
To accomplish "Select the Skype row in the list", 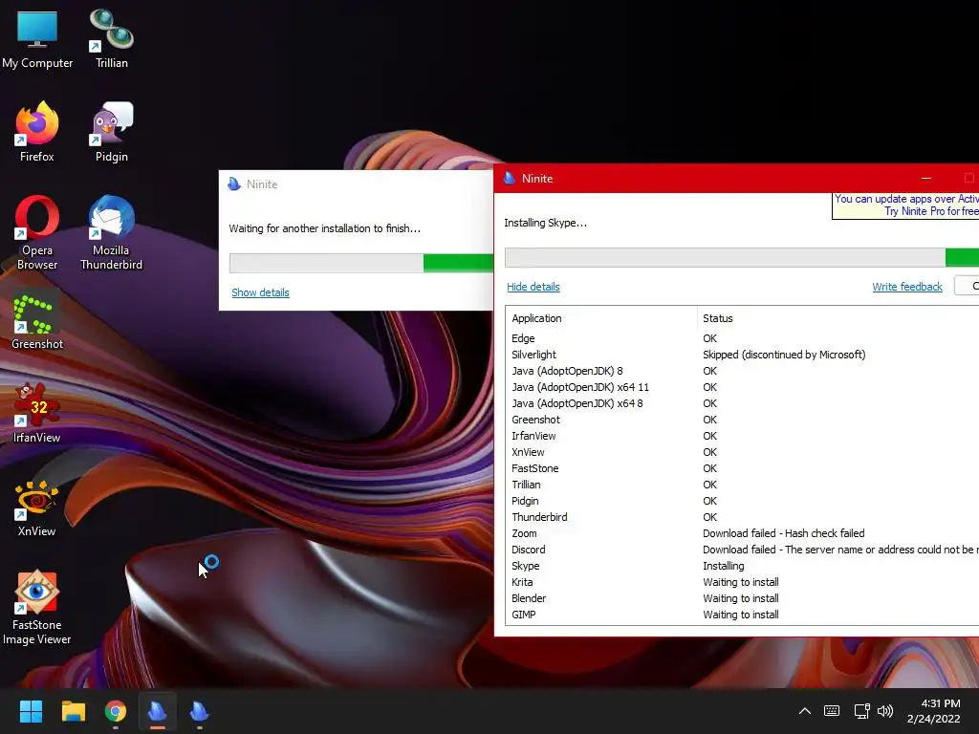I will (x=743, y=566).
